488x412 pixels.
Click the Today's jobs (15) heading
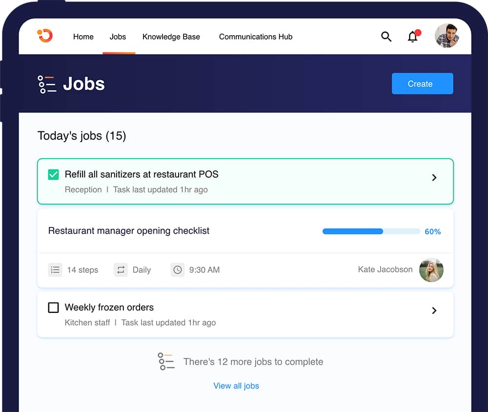(82, 136)
